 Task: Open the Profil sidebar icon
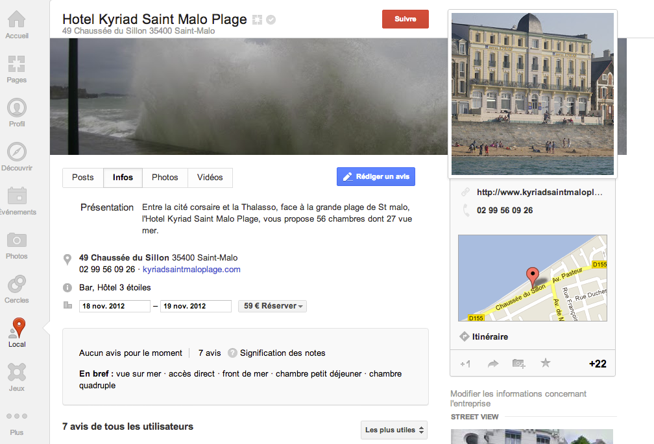point(17,108)
